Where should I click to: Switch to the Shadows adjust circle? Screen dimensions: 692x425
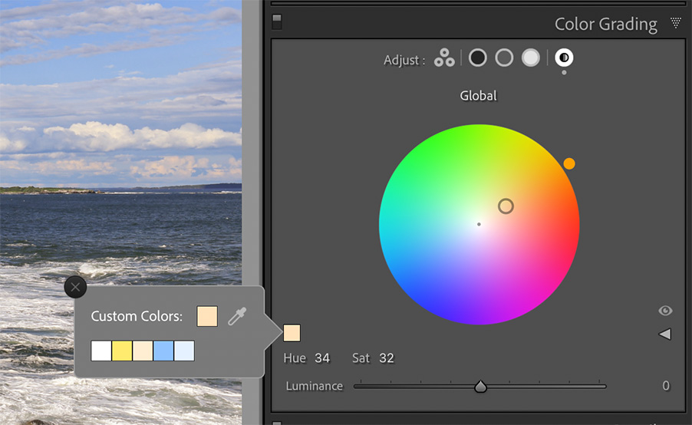coord(477,58)
